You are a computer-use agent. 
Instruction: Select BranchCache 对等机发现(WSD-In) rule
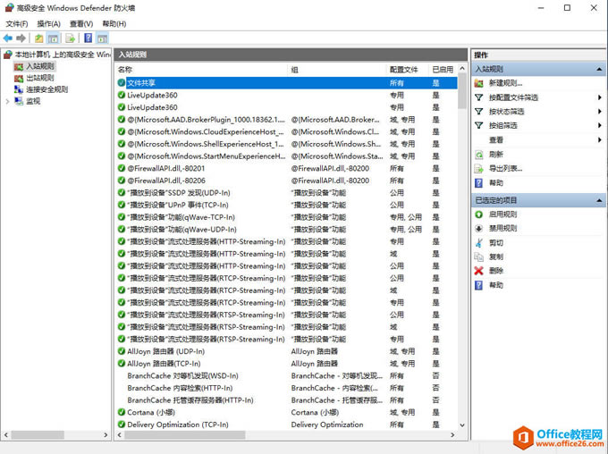(287, 375)
